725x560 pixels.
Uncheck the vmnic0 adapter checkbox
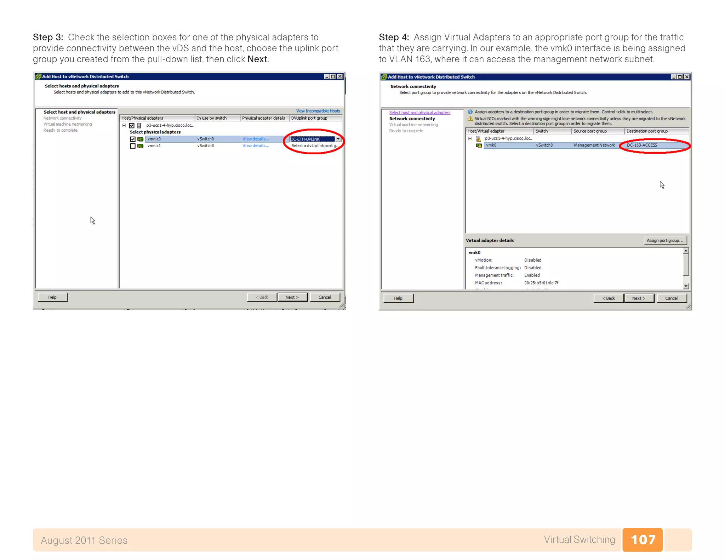coord(133,139)
